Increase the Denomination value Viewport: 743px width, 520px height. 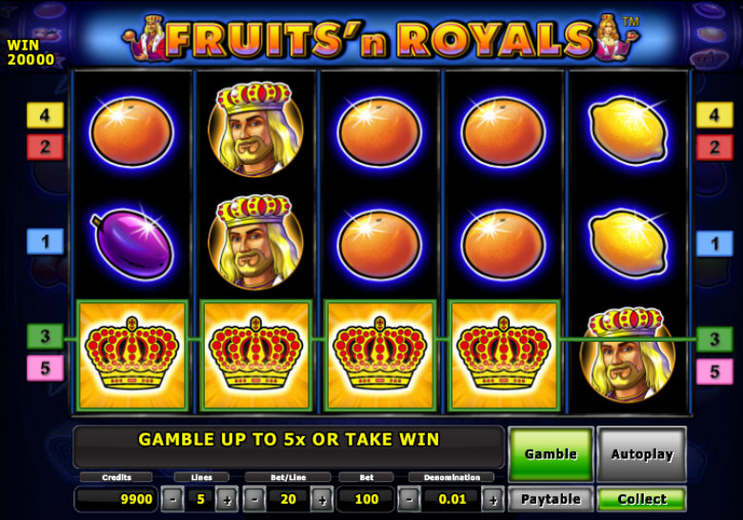coord(492,499)
